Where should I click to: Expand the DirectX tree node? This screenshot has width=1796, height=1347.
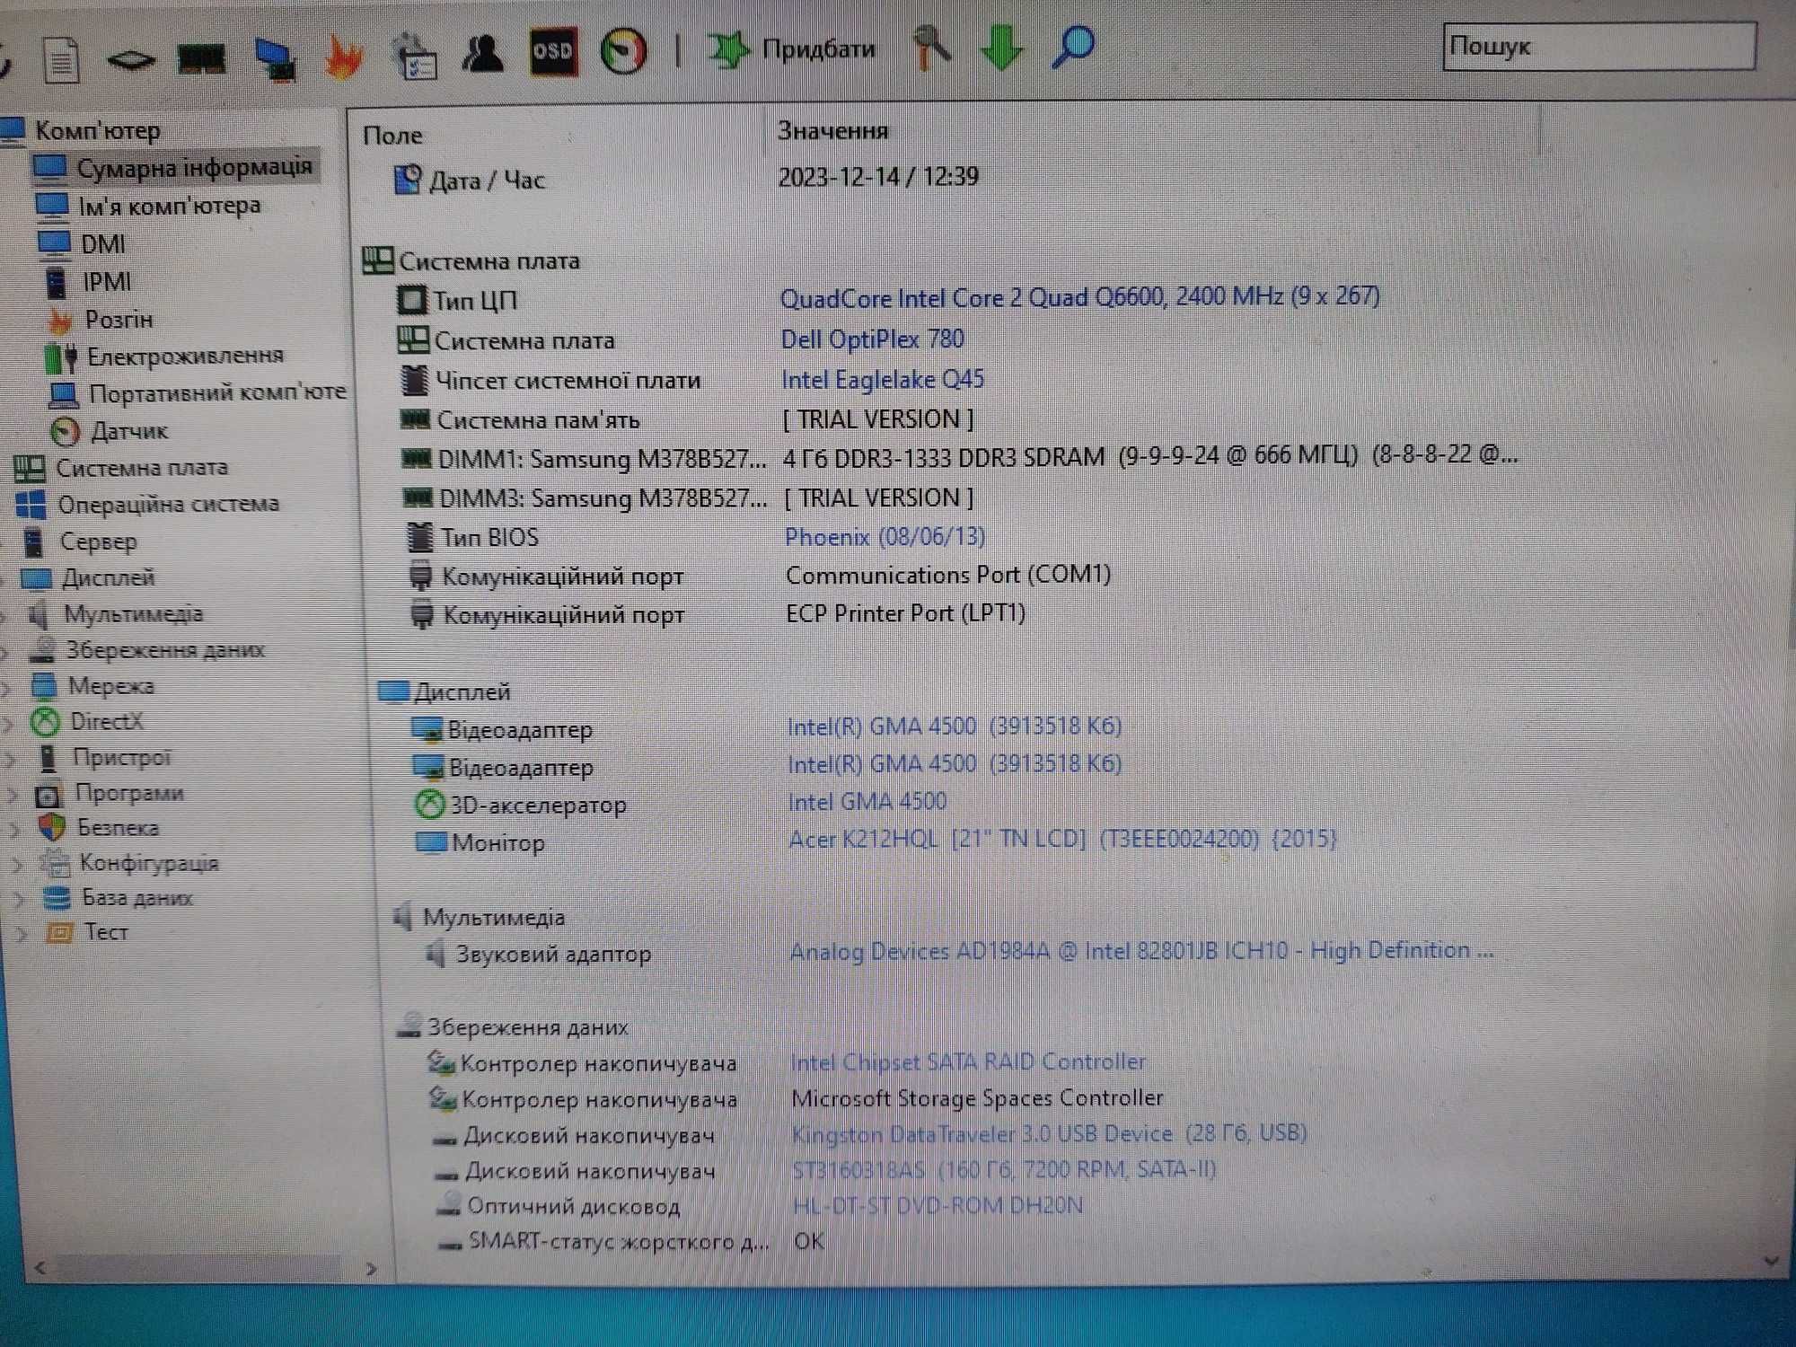coord(7,723)
